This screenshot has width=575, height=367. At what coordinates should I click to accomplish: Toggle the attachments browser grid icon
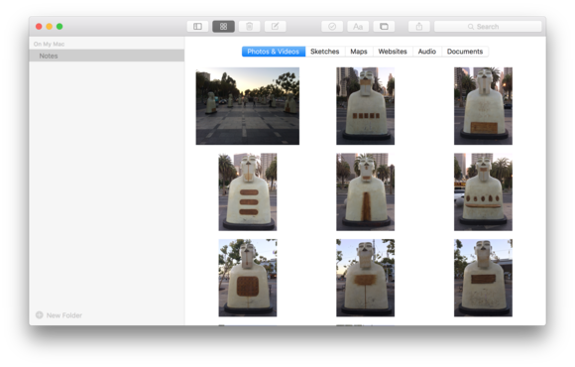(x=223, y=27)
